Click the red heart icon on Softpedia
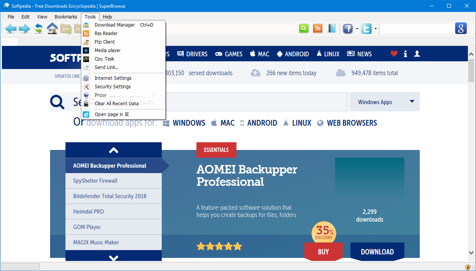This screenshot has height=271, width=476. click(x=394, y=54)
